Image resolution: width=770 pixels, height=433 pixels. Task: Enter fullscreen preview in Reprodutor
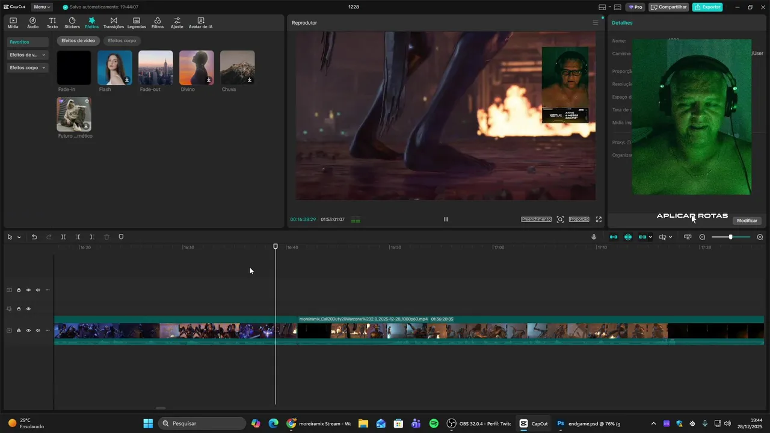pos(599,220)
